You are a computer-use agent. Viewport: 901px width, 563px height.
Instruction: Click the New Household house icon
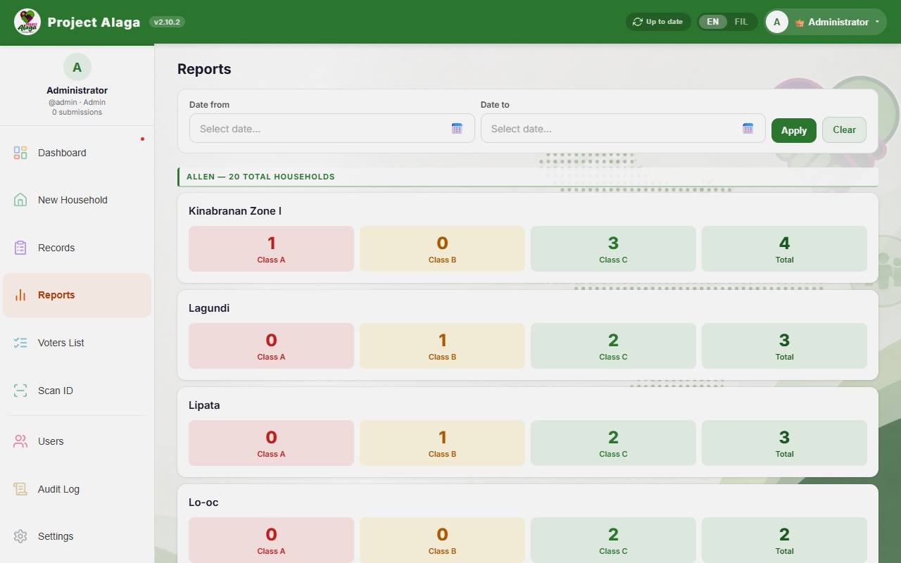click(x=20, y=200)
